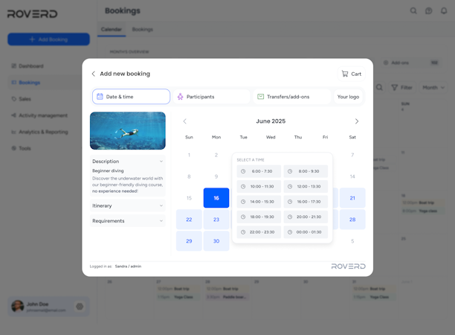The height and width of the screenshot is (335, 455).
Task: Choose June 23 in the calendar
Action: pyautogui.click(x=216, y=220)
